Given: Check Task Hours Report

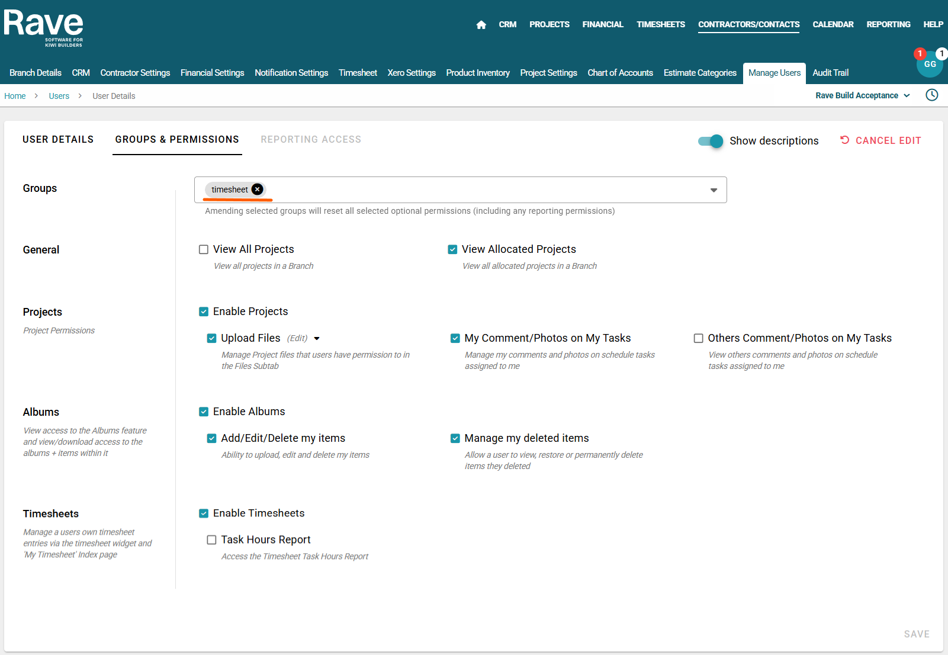Looking at the screenshot, I should click(211, 540).
